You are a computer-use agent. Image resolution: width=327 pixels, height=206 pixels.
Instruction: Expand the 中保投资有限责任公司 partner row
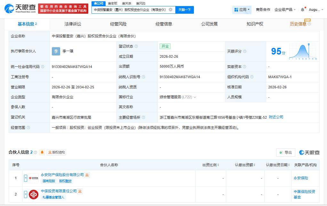pos(26,194)
